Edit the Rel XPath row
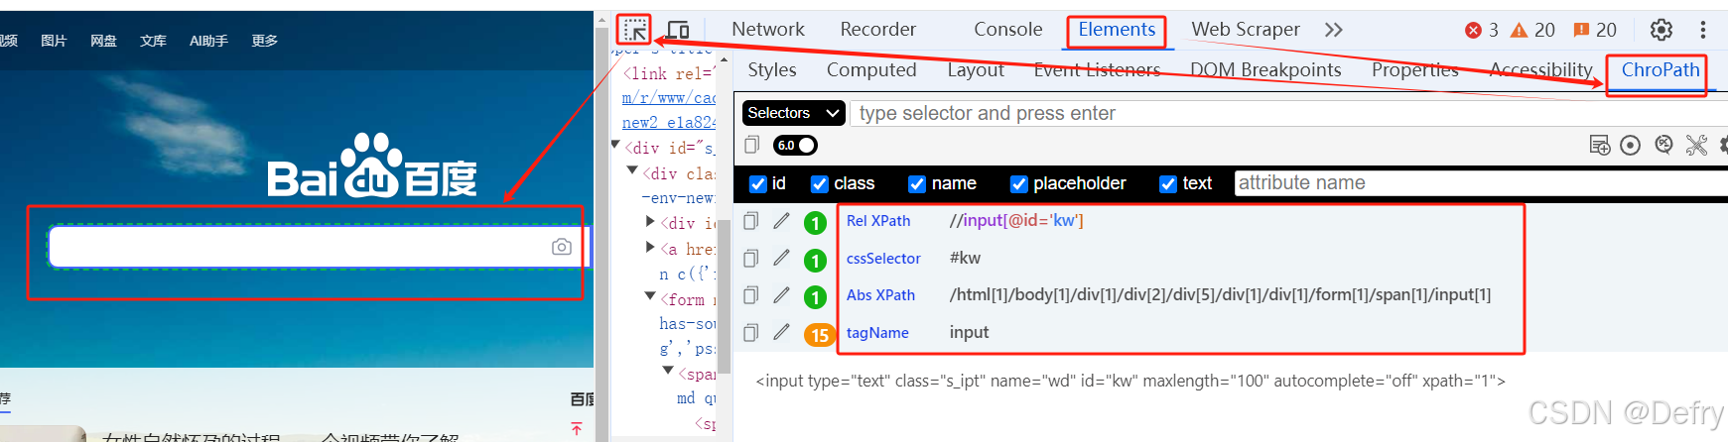This screenshot has height=442, width=1728. (782, 220)
